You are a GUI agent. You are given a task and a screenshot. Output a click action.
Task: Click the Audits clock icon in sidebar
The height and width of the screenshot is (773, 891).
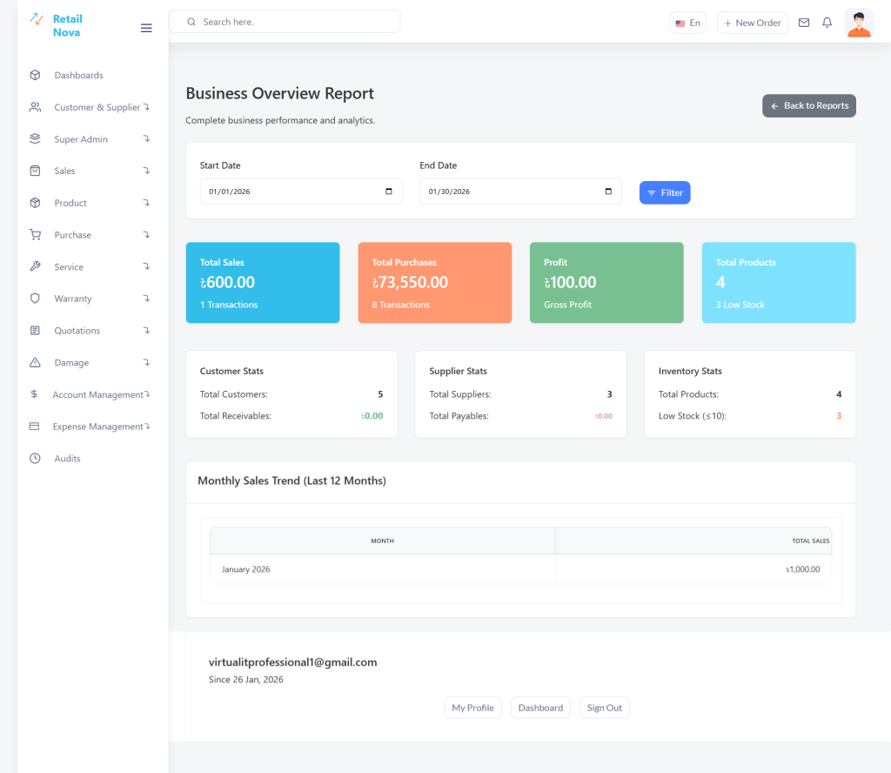(x=35, y=459)
